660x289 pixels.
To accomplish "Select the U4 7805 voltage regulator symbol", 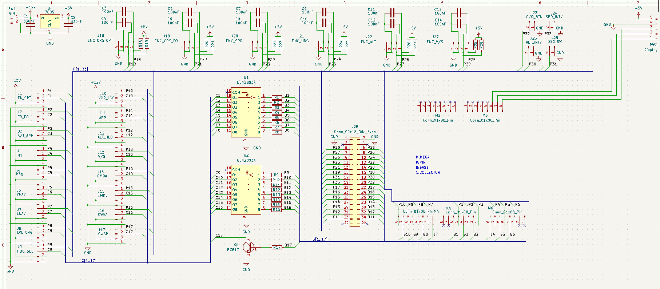I will (50, 21).
